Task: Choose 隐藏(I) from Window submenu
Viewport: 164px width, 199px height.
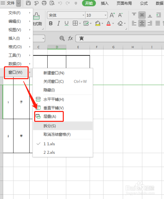Action: pyautogui.click(x=63, y=90)
